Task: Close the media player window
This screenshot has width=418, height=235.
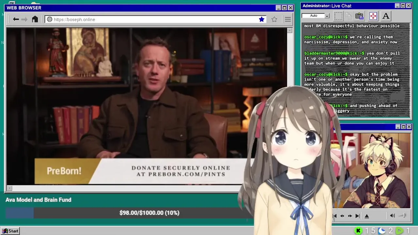Action: coord(409,127)
